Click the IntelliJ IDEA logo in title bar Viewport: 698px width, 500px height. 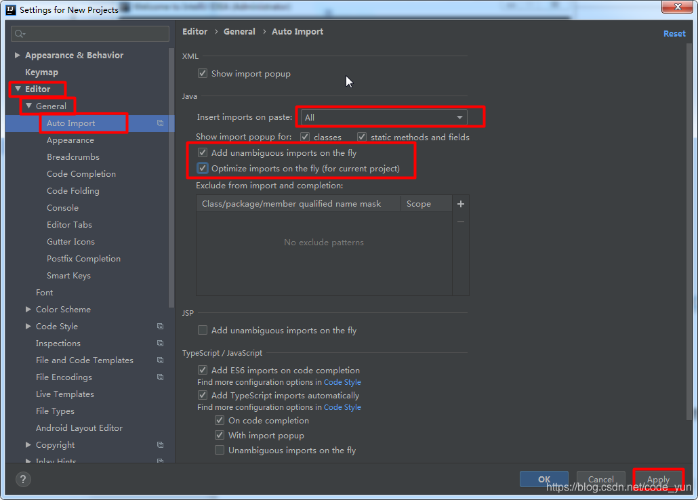[x=11, y=9]
